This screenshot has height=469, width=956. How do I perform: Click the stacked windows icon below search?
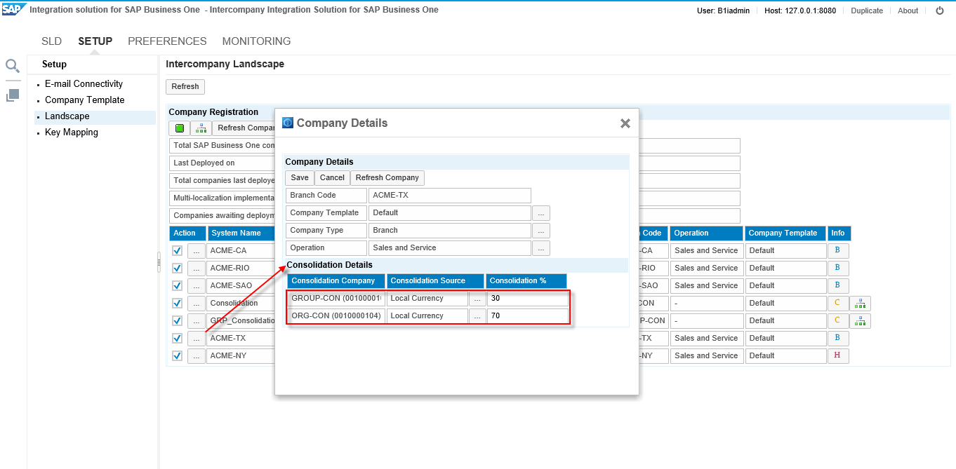coord(12,95)
